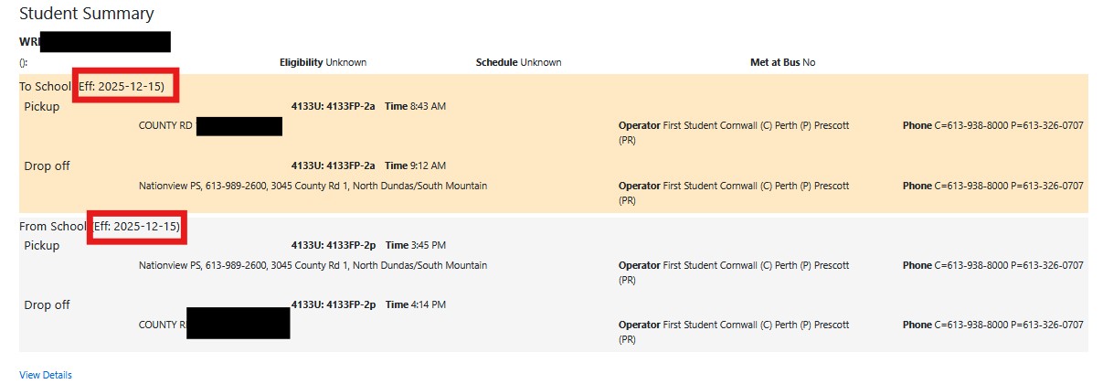Click the Met at Bus No field

click(782, 62)
